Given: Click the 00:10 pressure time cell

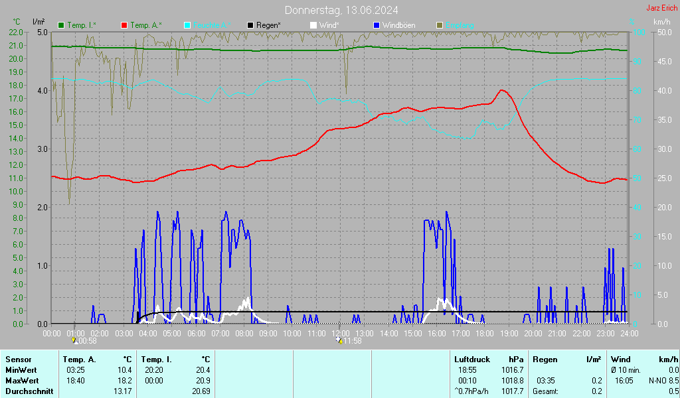Looking at the screenshot, I should tap(467, 381).
